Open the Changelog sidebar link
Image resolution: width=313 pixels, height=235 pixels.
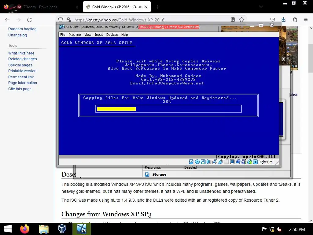pos(17,35)
